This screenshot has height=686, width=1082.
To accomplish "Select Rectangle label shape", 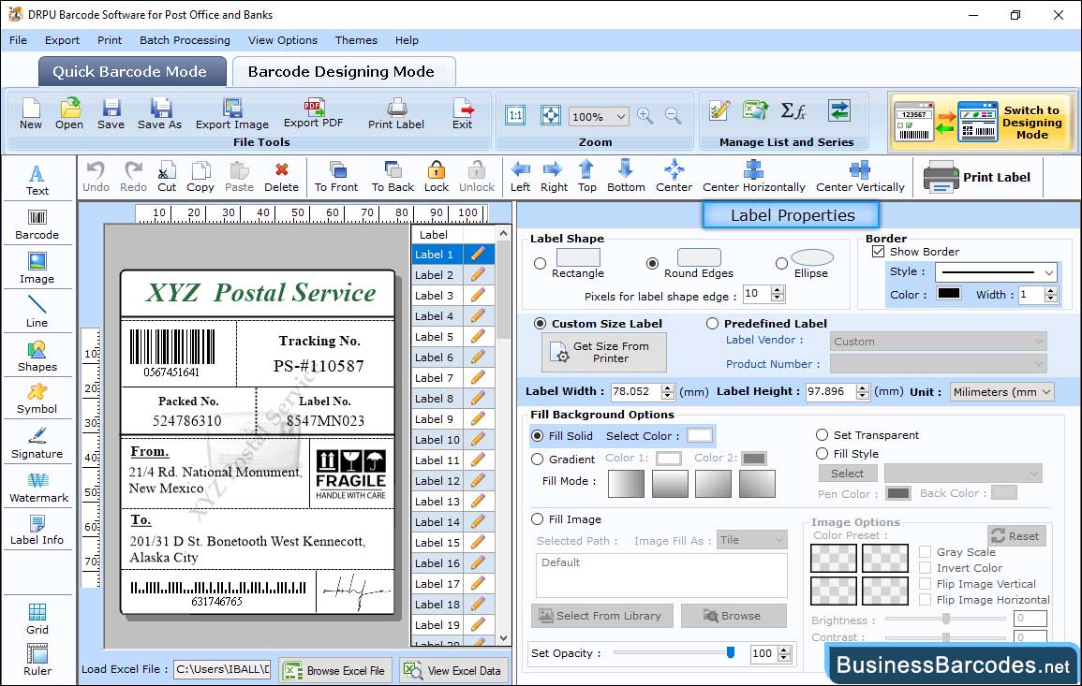I will (x=541, y=263).
